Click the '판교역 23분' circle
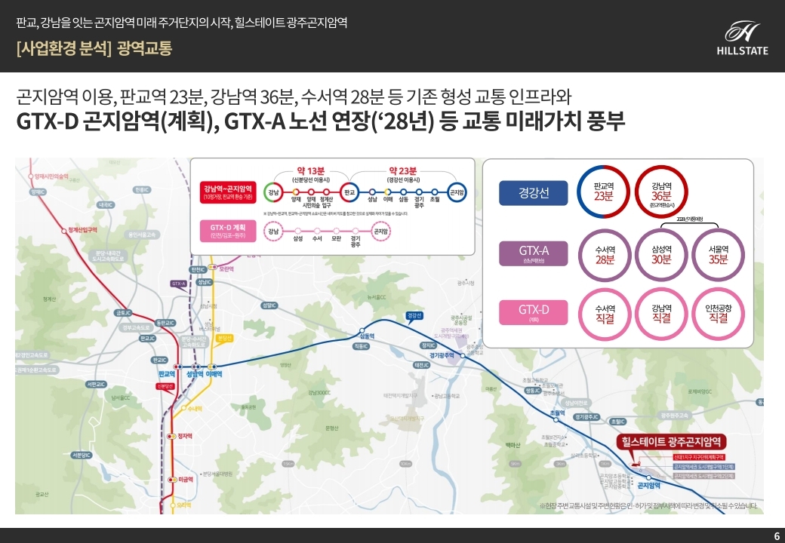This screenshot has width=785, height=543. point(604,192)
